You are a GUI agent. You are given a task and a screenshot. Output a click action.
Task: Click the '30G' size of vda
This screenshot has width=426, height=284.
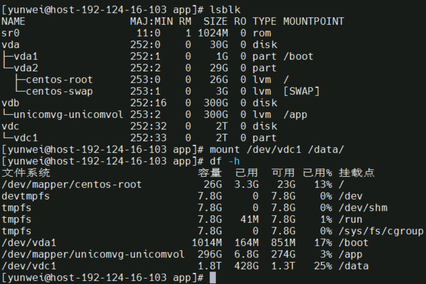point(219,45)
